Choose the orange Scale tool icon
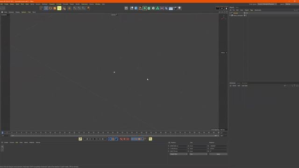 [55, 8]
